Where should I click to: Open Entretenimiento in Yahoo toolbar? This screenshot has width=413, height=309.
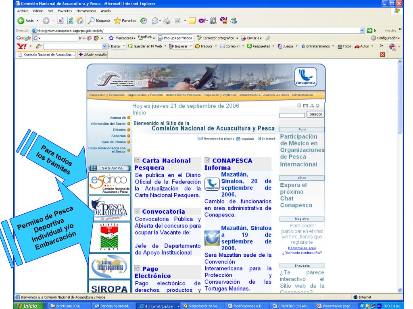click(x=315, y=46)
